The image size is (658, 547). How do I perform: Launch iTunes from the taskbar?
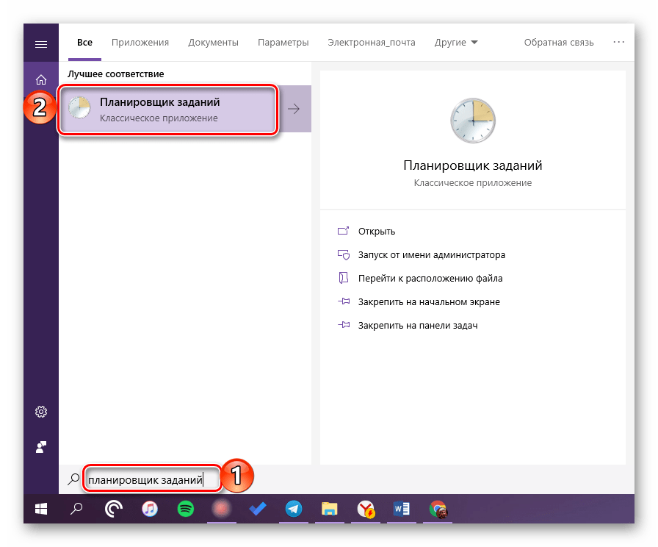[x=149, y=508]
